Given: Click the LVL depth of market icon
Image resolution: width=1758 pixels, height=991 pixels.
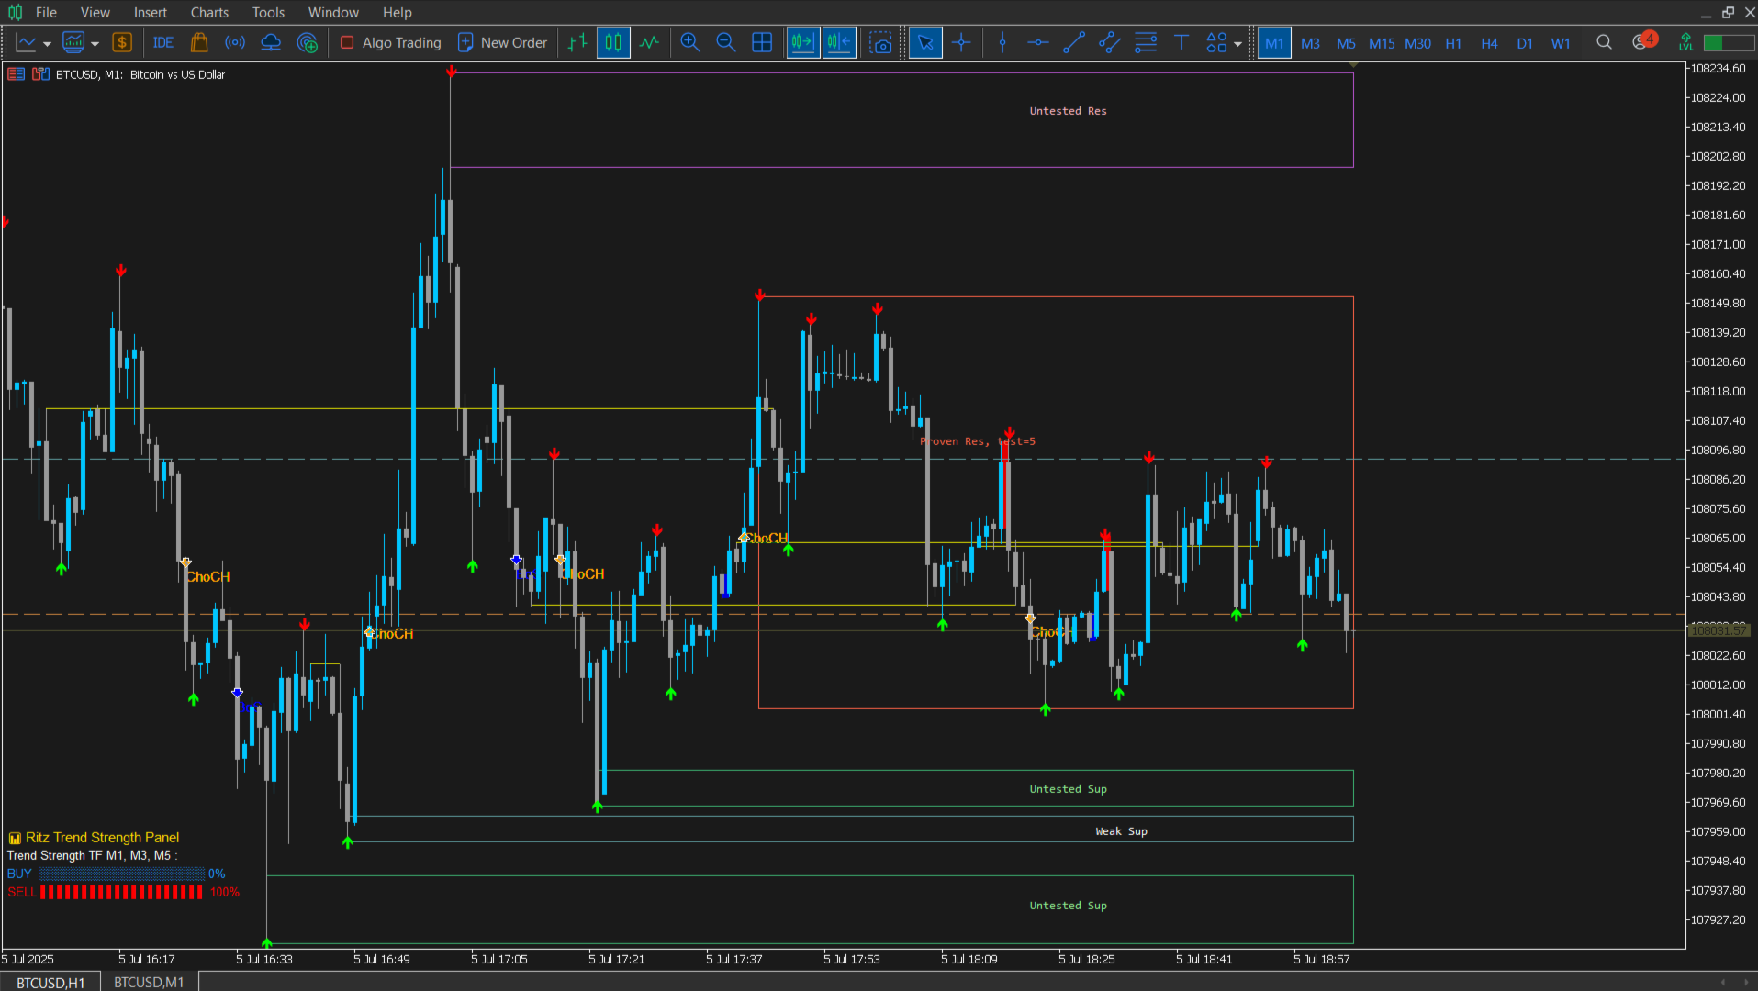Looking at the screenshot, I should pos(1685,42).
